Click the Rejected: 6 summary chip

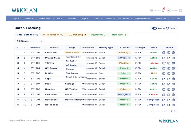[x=119, y=35]
